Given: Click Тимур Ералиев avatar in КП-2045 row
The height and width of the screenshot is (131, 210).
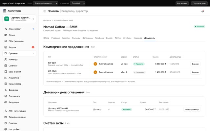Looking at the screenshot, I should tap(95, 72).
